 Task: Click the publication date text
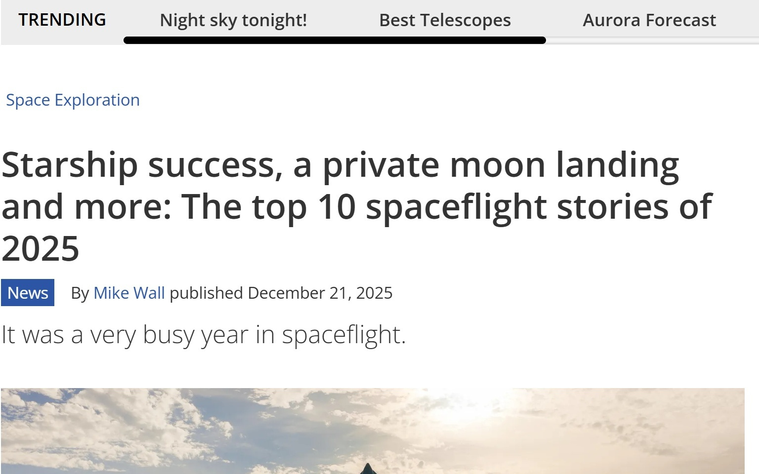[x=319, y=292]
